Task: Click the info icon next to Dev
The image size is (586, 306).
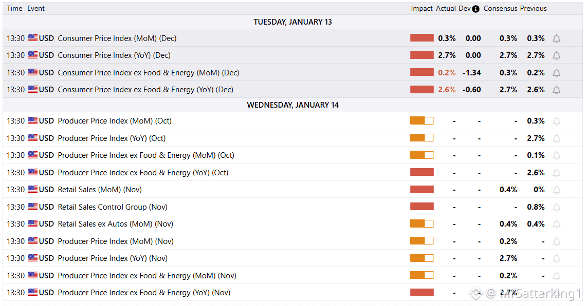Action: 475,9
